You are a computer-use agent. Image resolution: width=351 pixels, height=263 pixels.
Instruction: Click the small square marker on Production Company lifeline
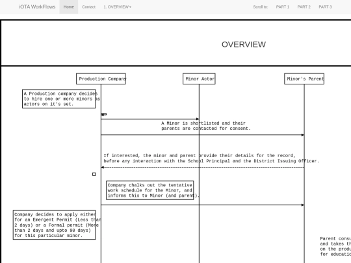click(x=94, y=174)
